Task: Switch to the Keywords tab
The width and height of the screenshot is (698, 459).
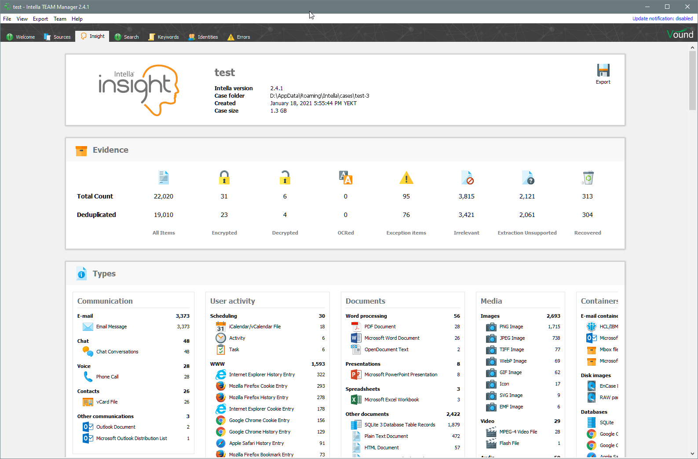Action: click(x=164, y=37)
